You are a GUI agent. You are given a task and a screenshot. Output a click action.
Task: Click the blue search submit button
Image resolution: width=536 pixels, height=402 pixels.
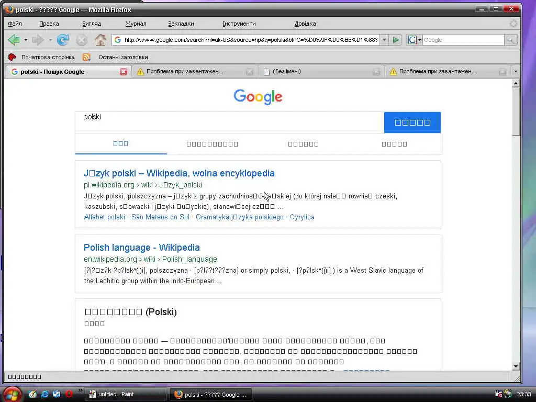(x=412, y=122)
